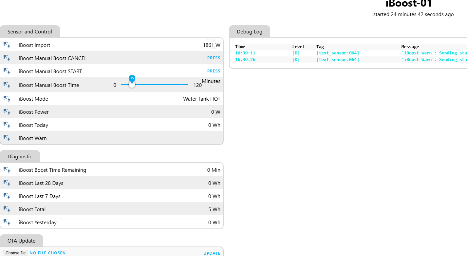Image resolution: width=467 pixels, height=256 pixels.
Task: Click the icon beside iBoost Power
Action: [x=7, y=112]
